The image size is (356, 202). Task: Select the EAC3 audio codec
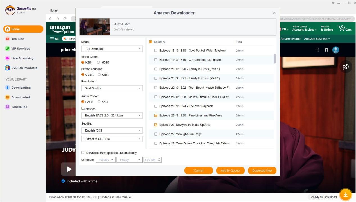(83, 102)
